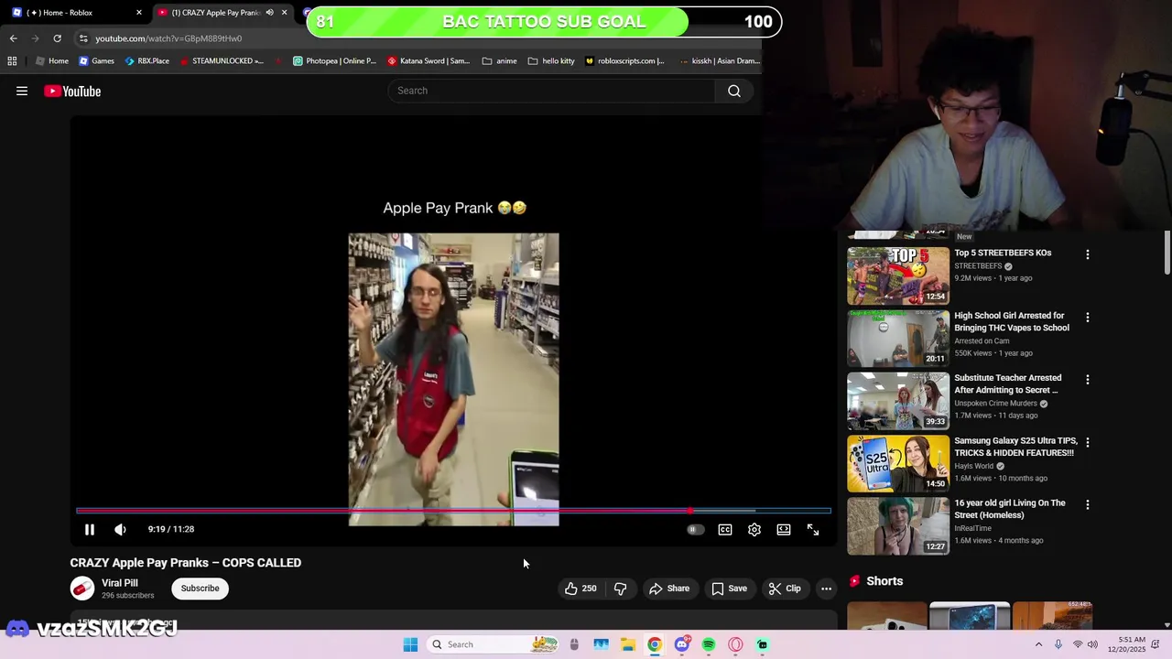Open options for Substitute Teacher Arrested video

pos(1088,380)
